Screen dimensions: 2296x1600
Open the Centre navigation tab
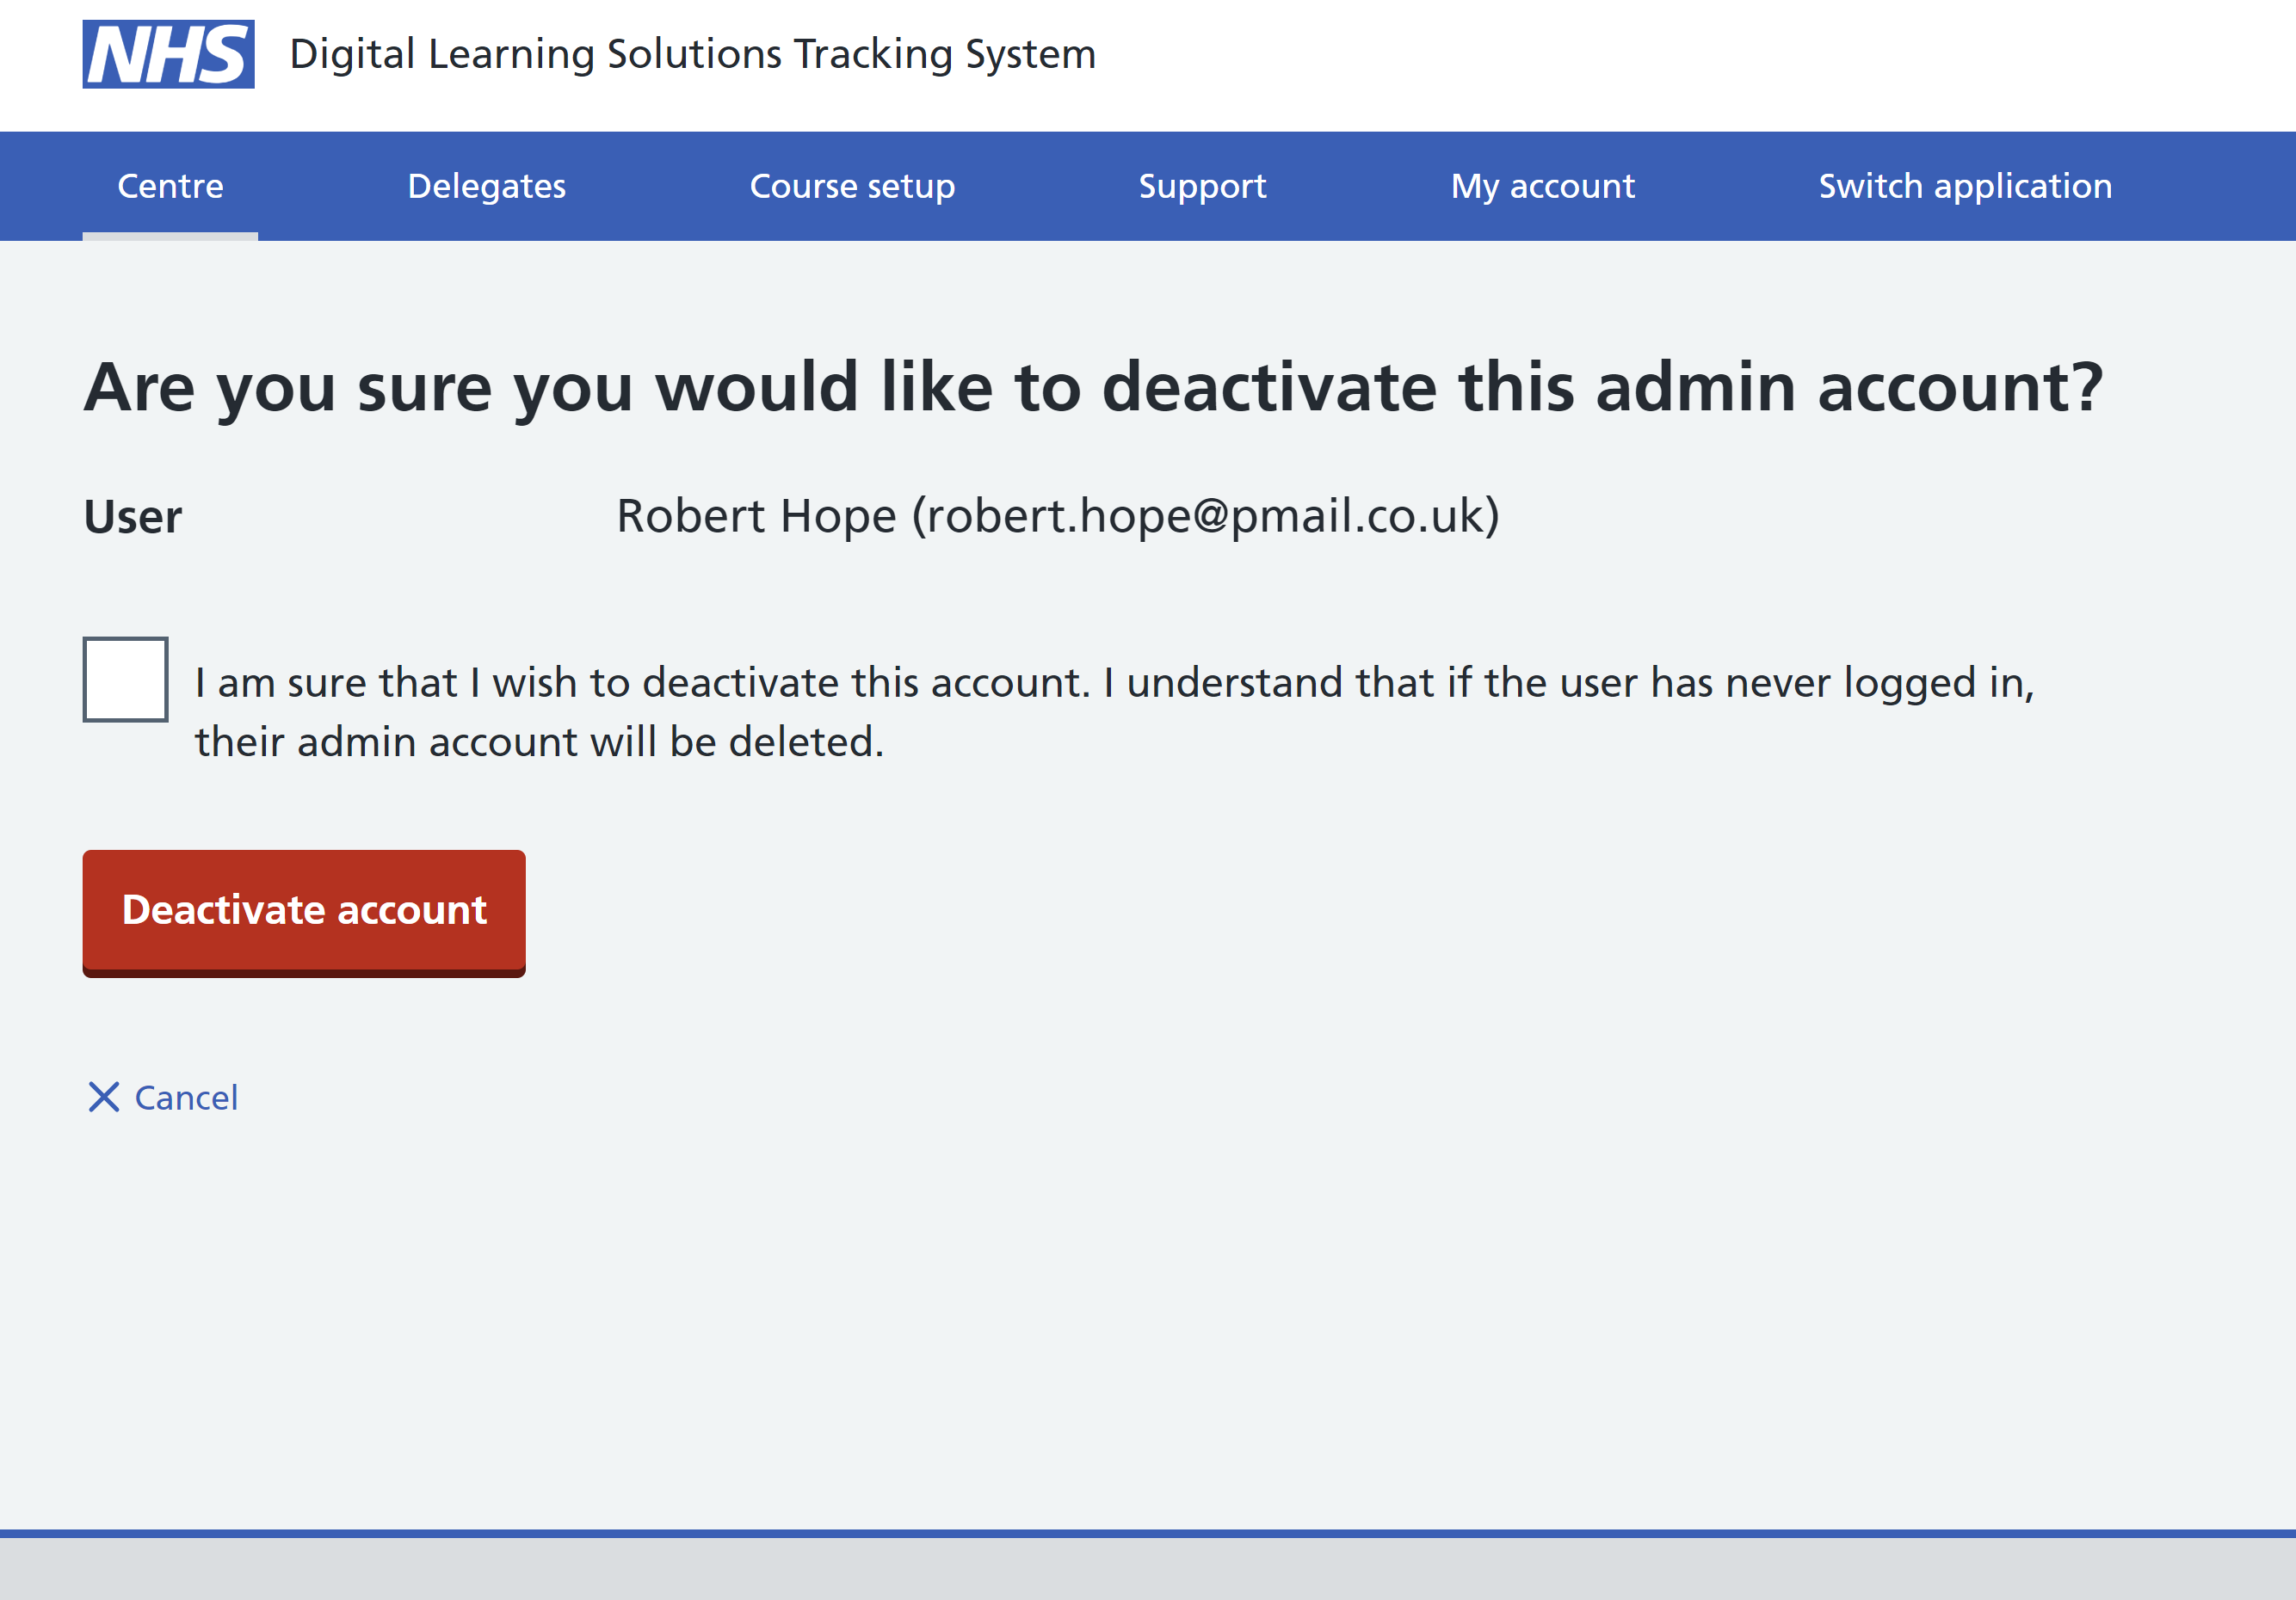(x=170, y=186)
